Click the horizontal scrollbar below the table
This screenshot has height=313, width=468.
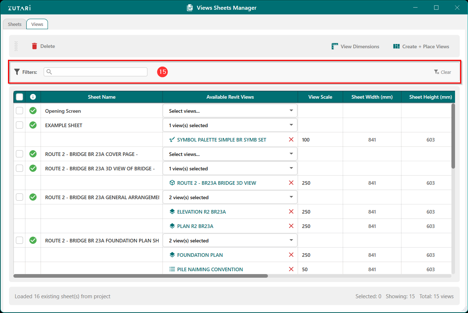[x=141, y=276]
